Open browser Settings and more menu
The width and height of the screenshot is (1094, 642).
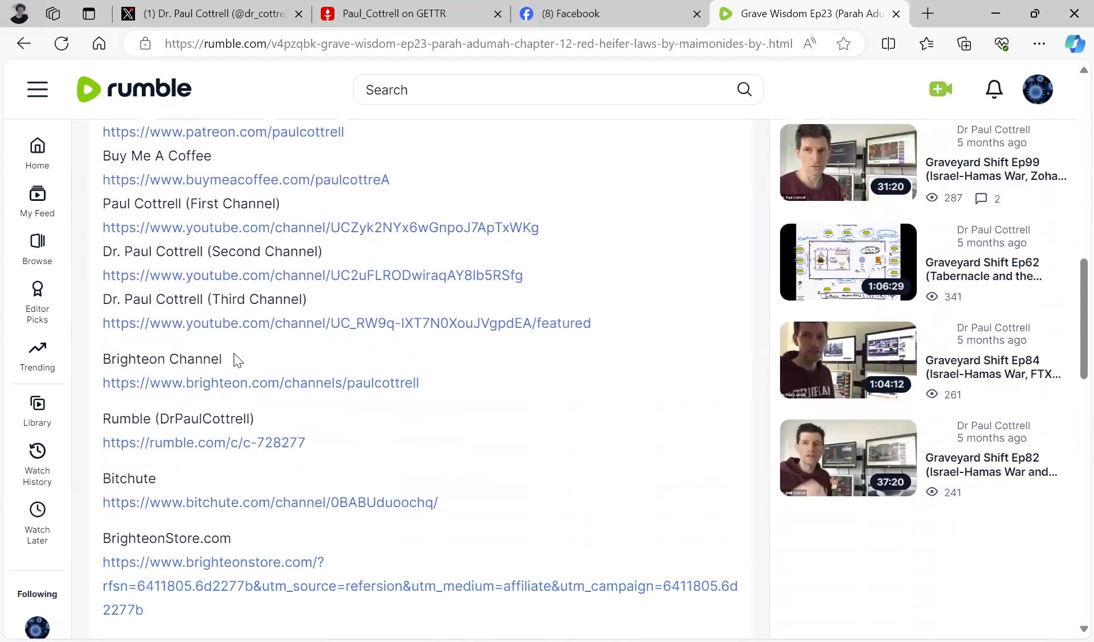click(x=1039, y=44)
